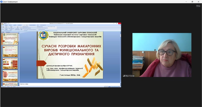The height and width of the screenshot is (107, 202).
Task: Click fit slide to window icon
Action: click(x=120, y=87)
